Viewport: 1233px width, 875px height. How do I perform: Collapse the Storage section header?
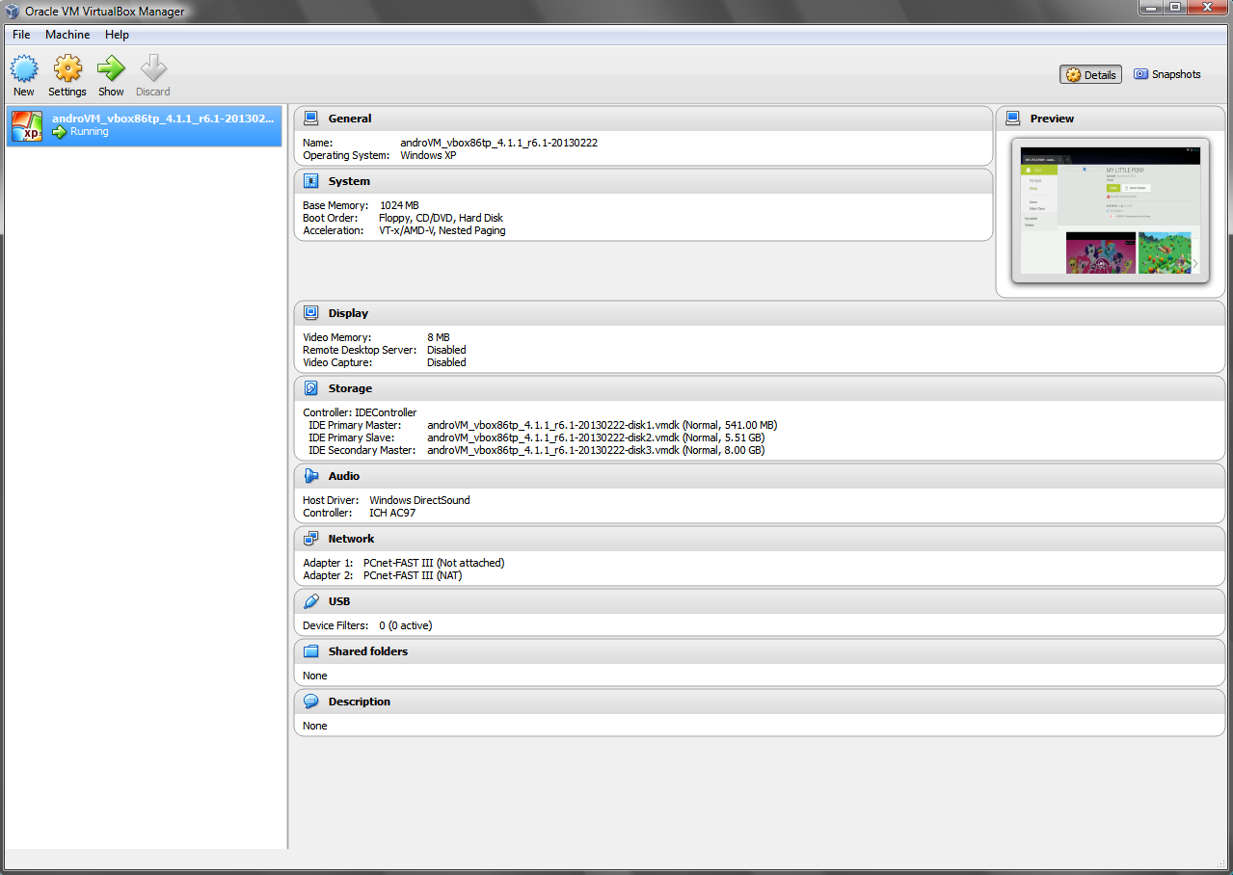[x=760, y=388]
